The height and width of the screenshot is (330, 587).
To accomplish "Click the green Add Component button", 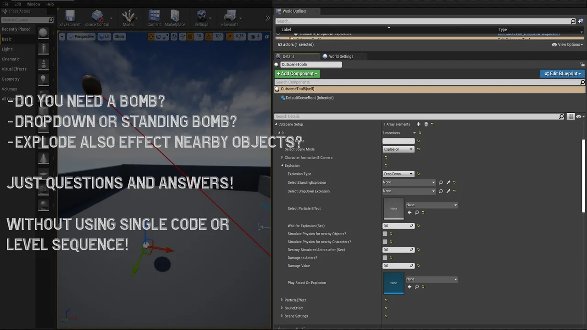I will click(x=297, y=74).
